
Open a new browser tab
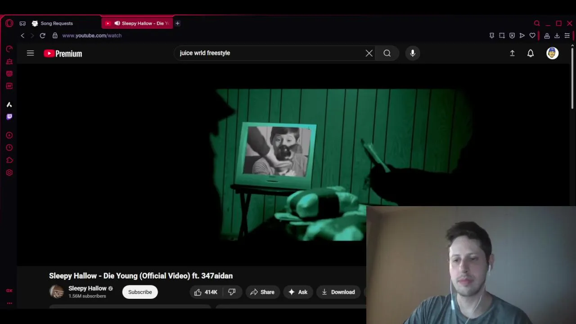click(177, 23)
